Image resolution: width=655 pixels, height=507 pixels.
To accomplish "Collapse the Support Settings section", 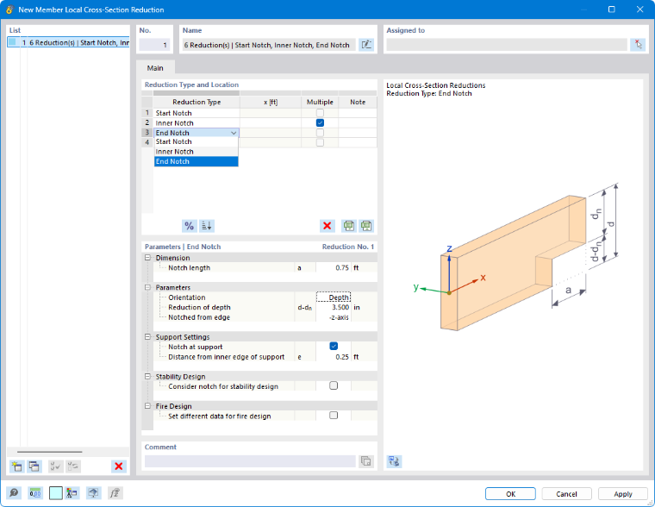I will 147,337.
